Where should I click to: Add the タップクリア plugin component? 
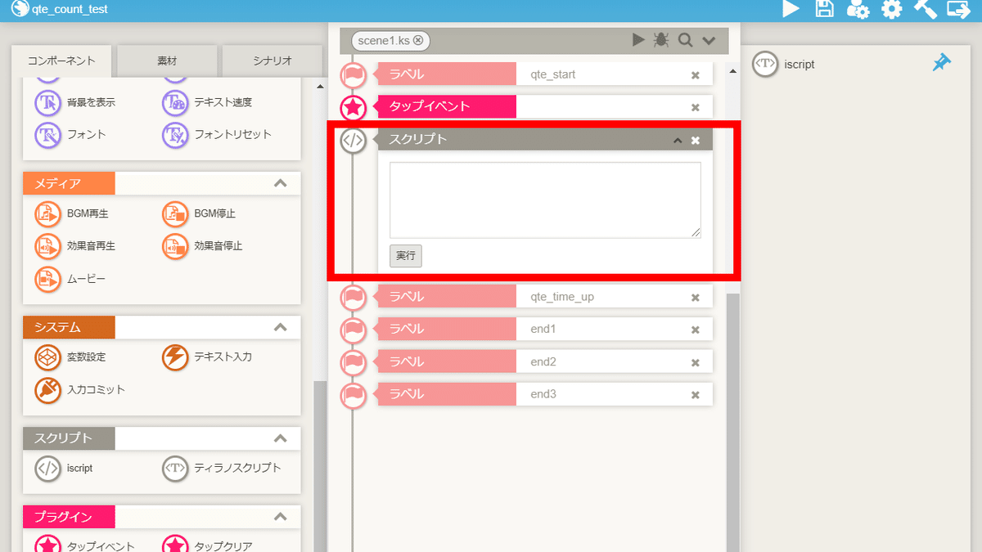tap(208, 545)
